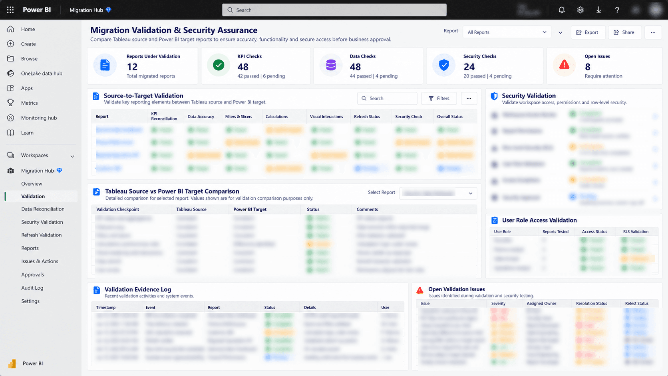Image resolution: width=668 pixels, height=376 pixels.
Task: Click the Learn book icon
Action: point(11,133)
